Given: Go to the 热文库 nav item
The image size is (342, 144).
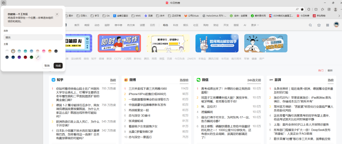Looking at the screenshot, I should (131, 25).
